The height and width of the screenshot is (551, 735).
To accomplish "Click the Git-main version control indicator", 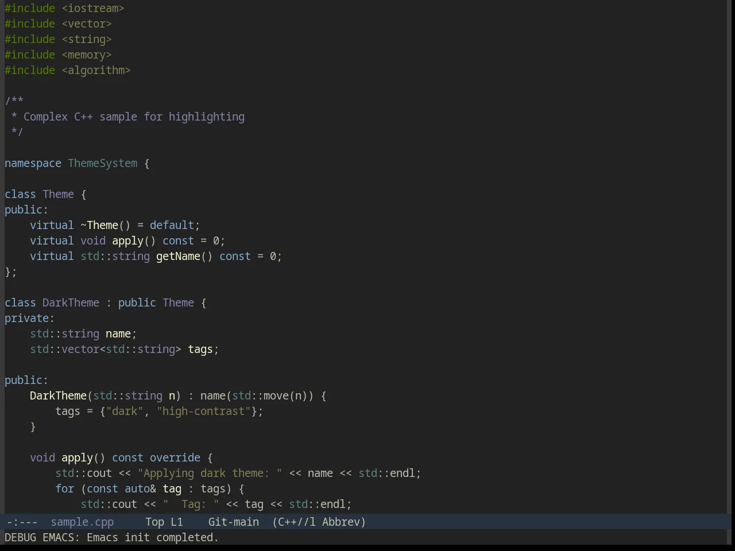I will (233, 522).
